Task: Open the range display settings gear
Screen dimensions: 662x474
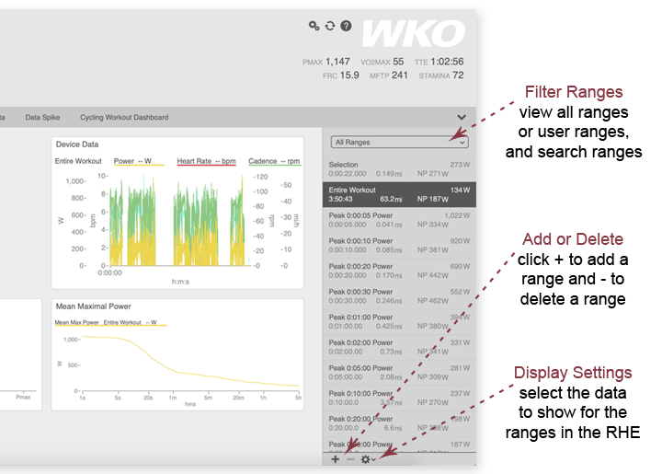Action: click(x=368, y=459)
